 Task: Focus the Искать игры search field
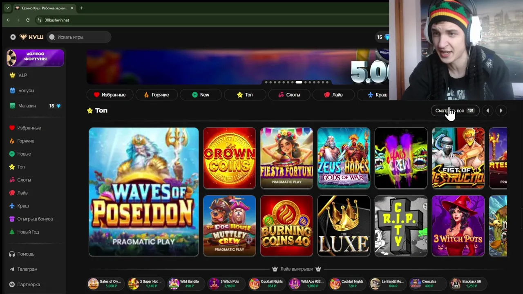click(79, 37)
